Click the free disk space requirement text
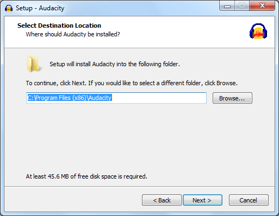279x216 pixels. (86, 176)
